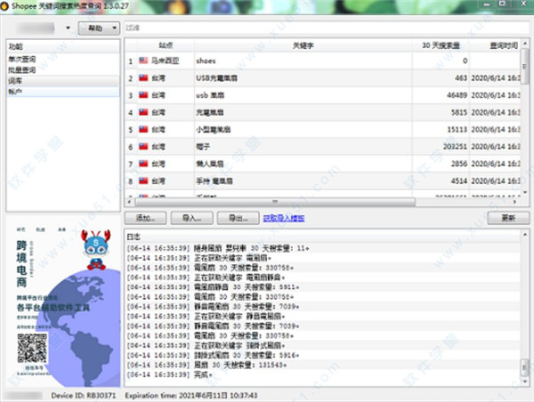The width and height of the screenshot is (534, 402).
Task: Click the QR code in the banner
Action: [32, 348]
